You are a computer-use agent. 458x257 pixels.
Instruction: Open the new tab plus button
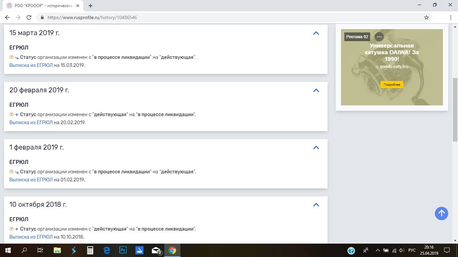pos(91,6)
